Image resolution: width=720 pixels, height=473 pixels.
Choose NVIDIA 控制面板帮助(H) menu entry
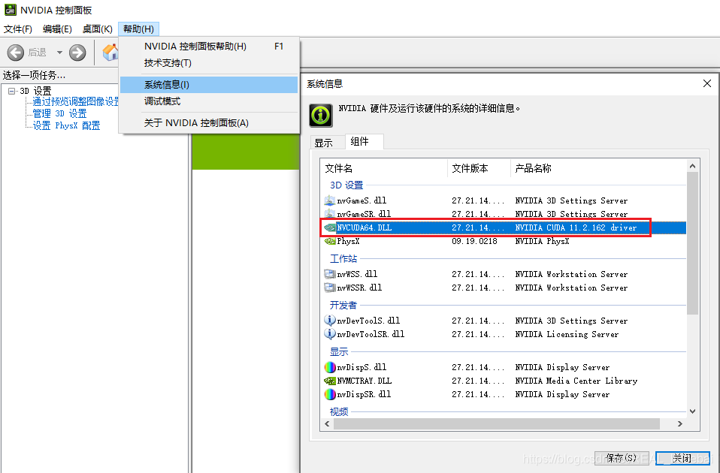tap(209, 47)
